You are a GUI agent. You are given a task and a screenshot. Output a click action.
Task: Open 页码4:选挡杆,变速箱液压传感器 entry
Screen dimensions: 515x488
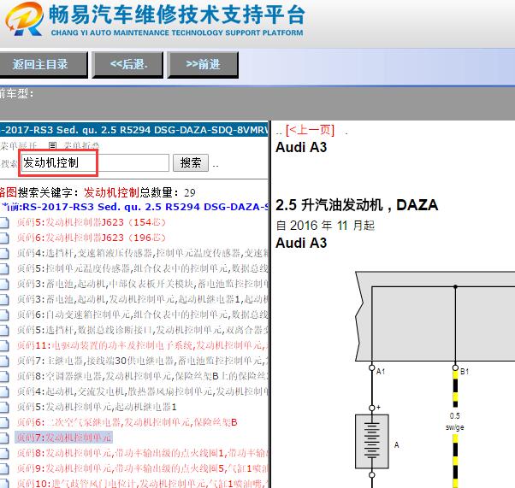(x=143, y=253)
